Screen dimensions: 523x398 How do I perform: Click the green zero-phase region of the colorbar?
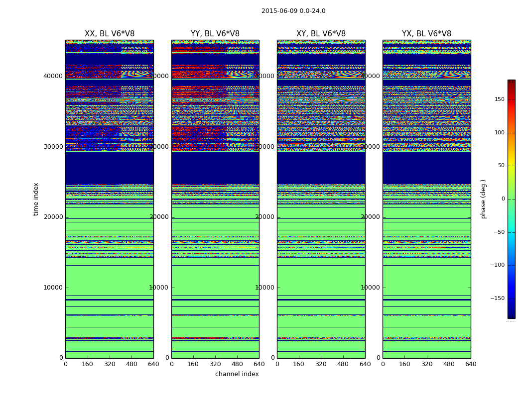pos(511,199)
